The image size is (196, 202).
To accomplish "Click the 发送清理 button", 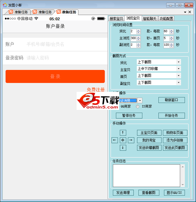I will (x=123, y=193).
